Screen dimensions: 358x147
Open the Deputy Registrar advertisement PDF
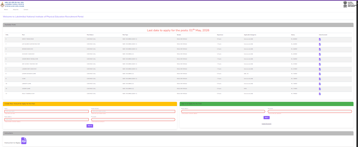[320, 39]
